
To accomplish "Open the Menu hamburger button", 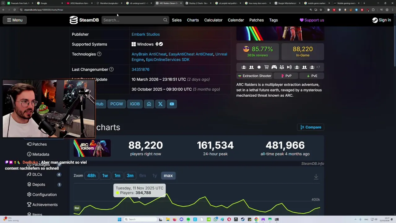I will (15, 20).
